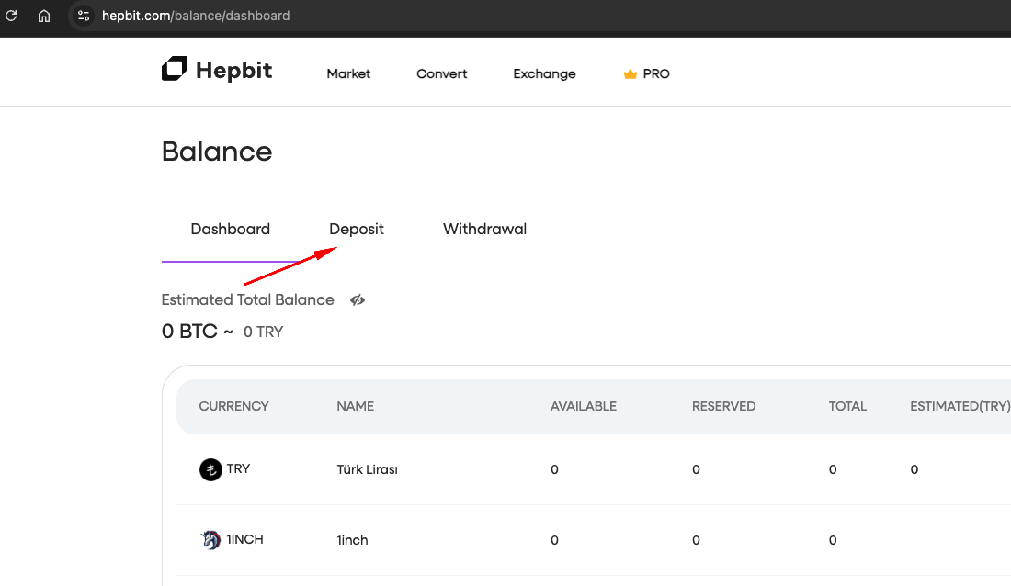
Task: Go to the Convert page
Action: [x=441, y=73]
